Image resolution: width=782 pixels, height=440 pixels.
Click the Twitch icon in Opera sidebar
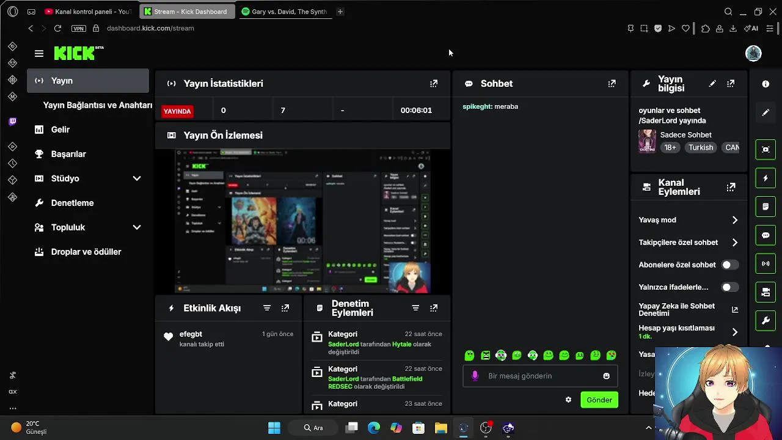[x=12, y=122]
